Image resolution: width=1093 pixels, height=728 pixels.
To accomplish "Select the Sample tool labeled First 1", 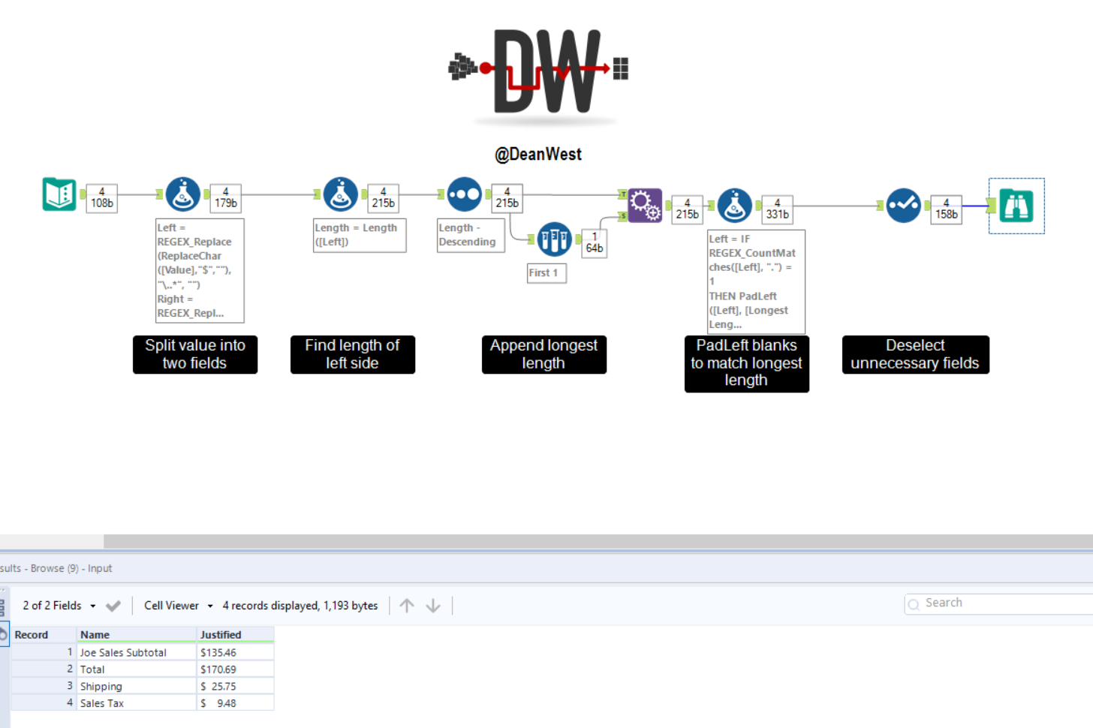I will [x=555, y=239].
